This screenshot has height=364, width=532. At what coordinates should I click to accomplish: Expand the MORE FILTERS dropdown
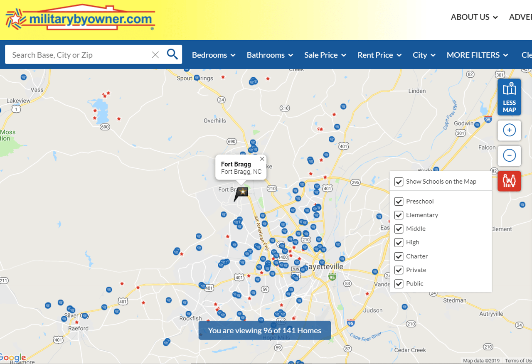pos(477,55)
